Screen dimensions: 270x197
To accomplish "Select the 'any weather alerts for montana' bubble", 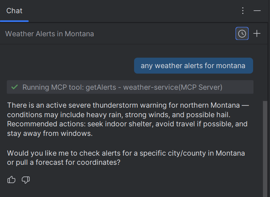I will point(194,66).
